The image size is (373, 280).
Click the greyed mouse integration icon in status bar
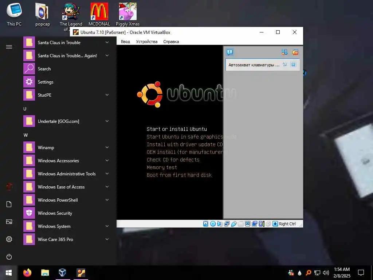pos(268,224)
